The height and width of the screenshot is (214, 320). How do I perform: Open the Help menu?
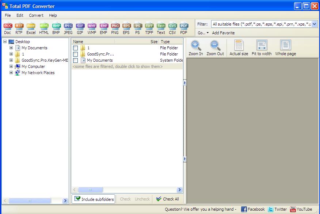(53, 15)
